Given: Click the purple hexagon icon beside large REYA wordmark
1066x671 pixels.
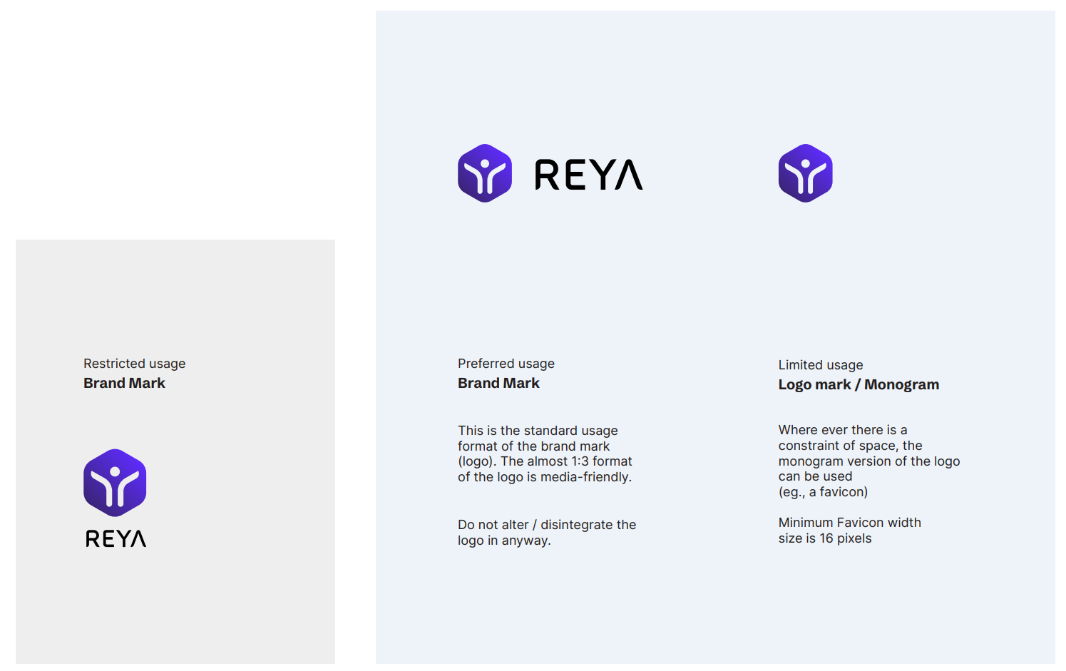Looking at the screenshot, I should click(485, 173).
